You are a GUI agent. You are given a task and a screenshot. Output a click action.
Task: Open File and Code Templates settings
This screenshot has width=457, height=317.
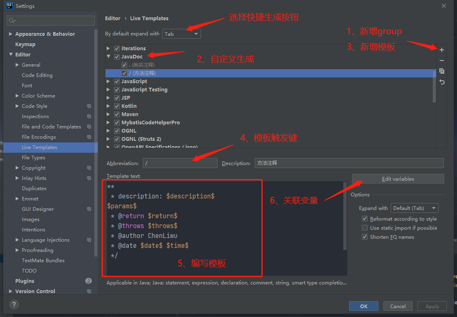[51, 127]
